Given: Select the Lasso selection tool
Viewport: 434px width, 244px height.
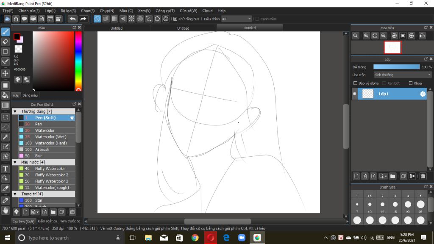Looking at the screenshot, I should 5,127.
